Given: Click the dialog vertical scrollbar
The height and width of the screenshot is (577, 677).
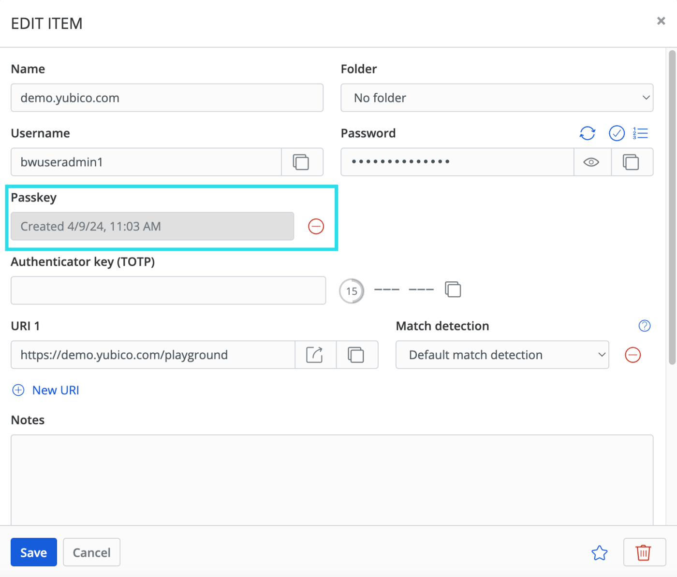Looking at the screenshot, I should point(672,208).
